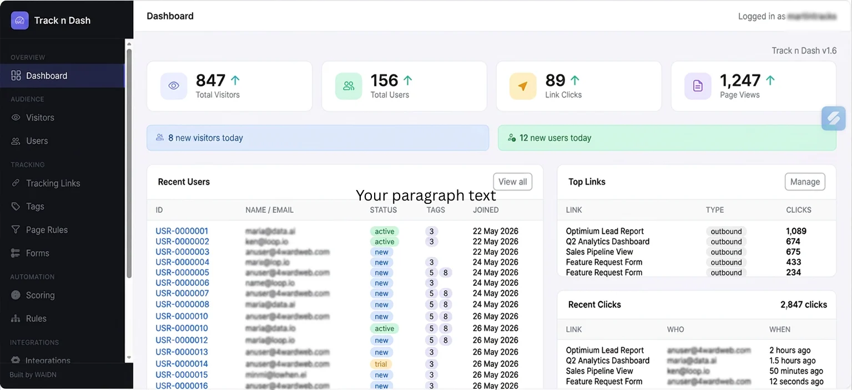Click the trial status badge for USR-0000014
The image size is (852, 390).
coord(381,364)
